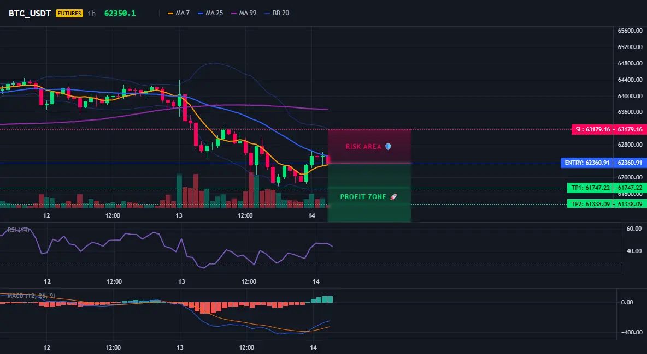The width and height of the screenshot is (647, 354).
Task: Click the 64000.00 price axis value
Action: point(630,96)
